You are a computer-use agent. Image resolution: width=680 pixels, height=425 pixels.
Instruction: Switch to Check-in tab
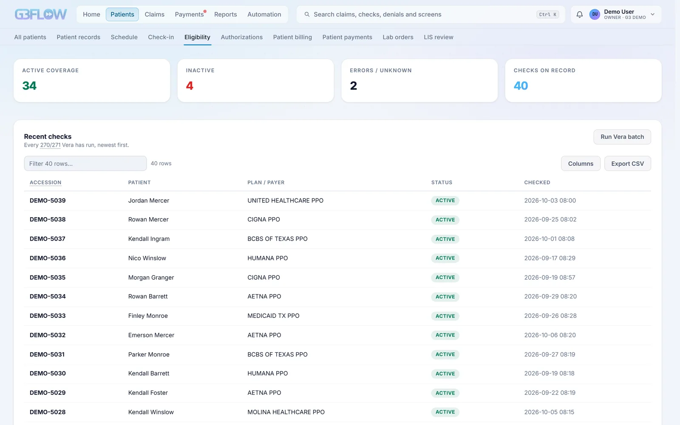point(161,37)
